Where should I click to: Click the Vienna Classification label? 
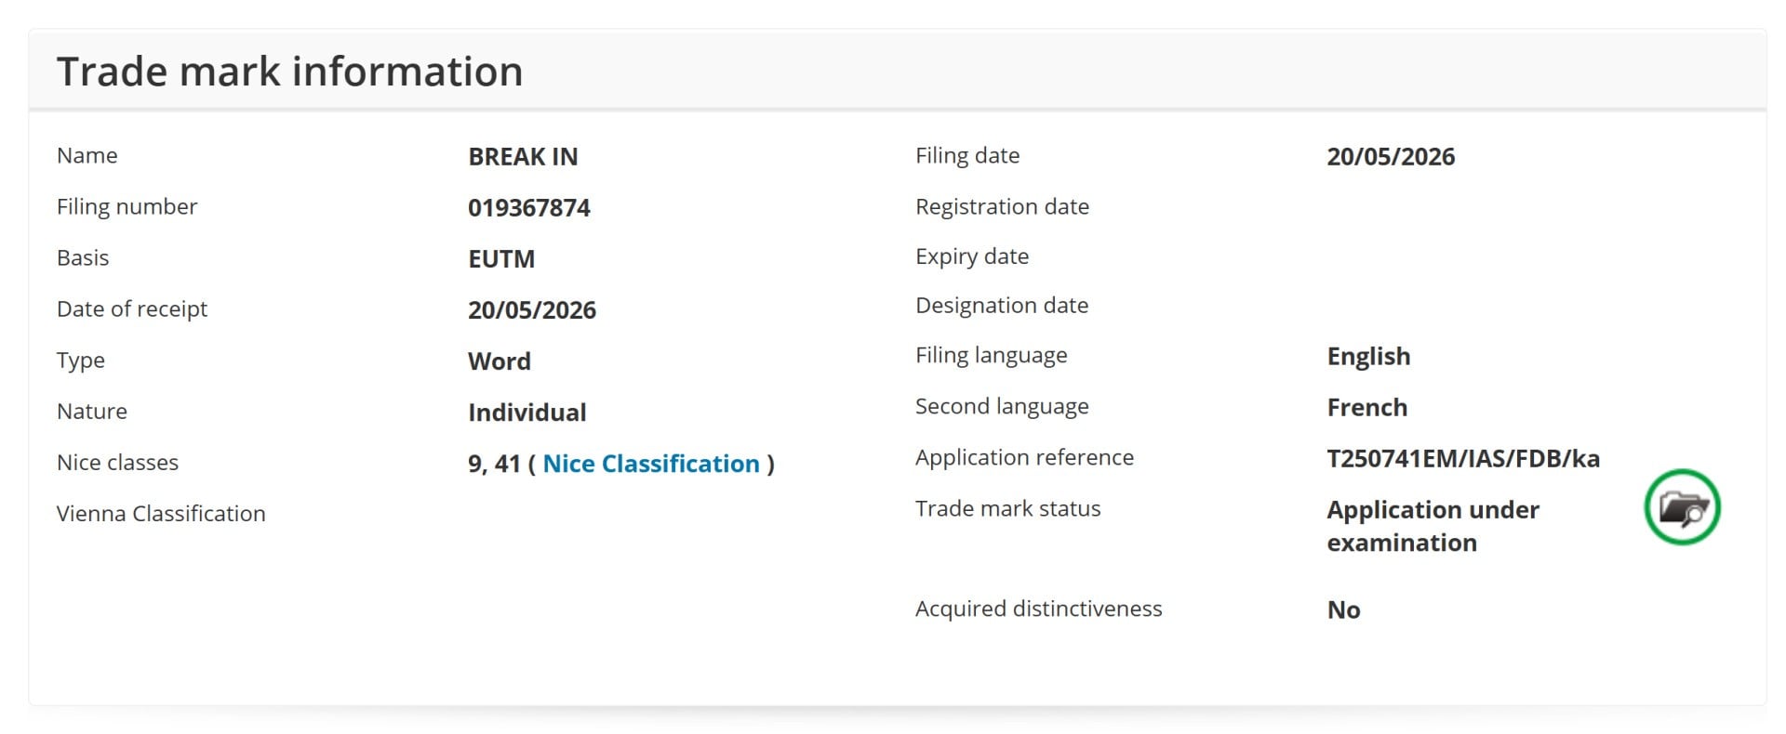(161, 514)
